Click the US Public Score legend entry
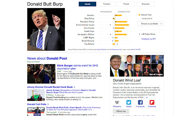The height and width of the screenshot is (116, 186). 147,34
